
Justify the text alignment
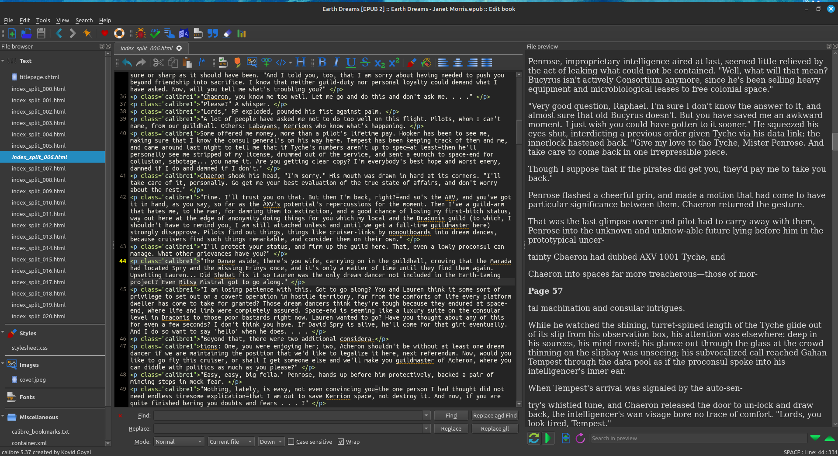tap(487, 63)
